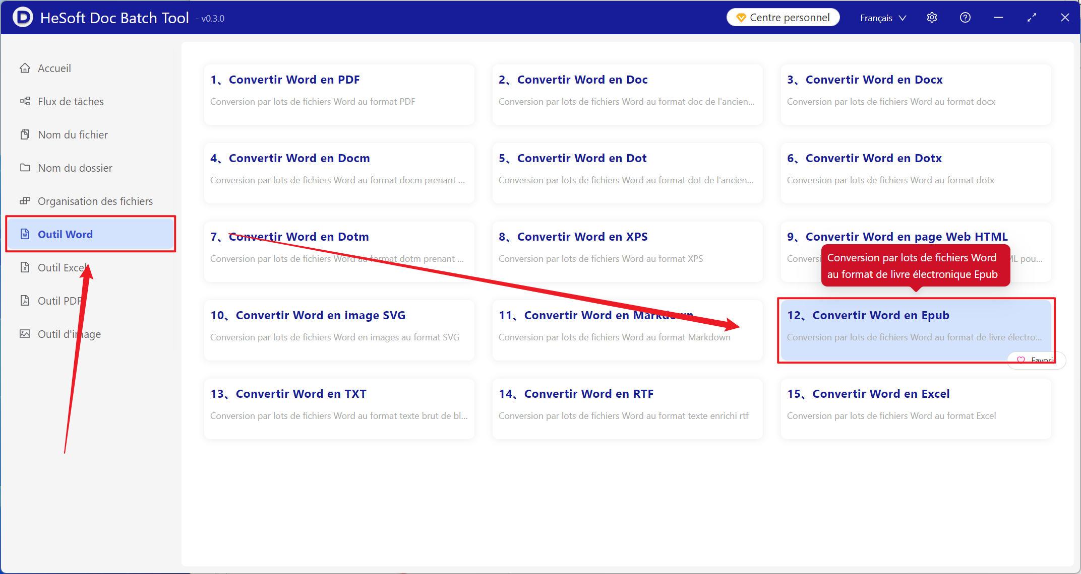Open Convertir Word en RTF card
This screenshot has width=1081, height=574.
click(627, 408)
